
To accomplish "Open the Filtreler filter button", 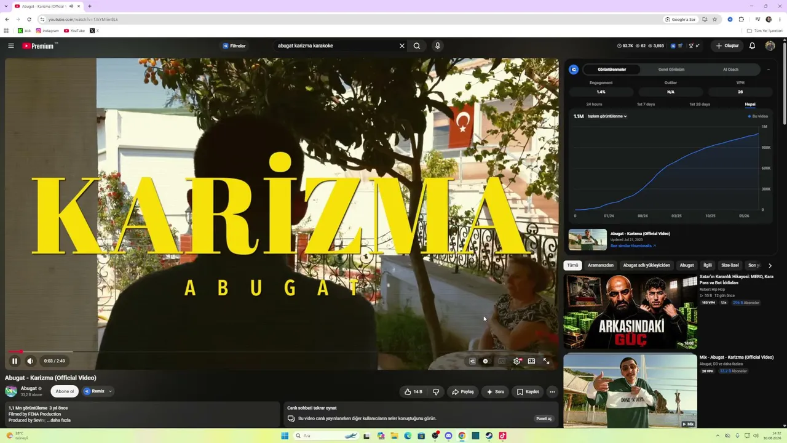I will pyautogui.click(x=234, y=46).
